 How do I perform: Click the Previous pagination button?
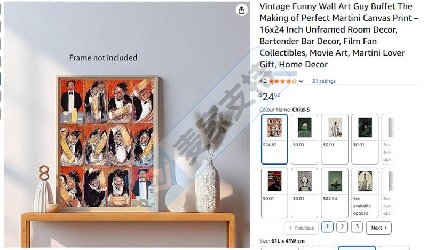[x=301, y=228]
